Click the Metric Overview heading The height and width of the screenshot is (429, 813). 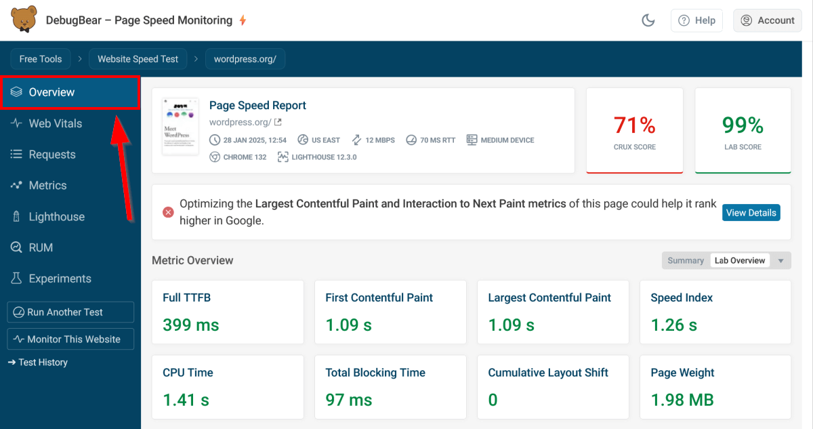192,260
